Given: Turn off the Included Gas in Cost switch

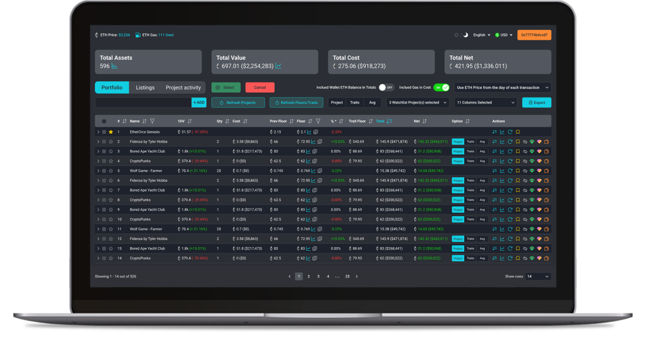Looking at the screenshot, I should tap(442, 88).
